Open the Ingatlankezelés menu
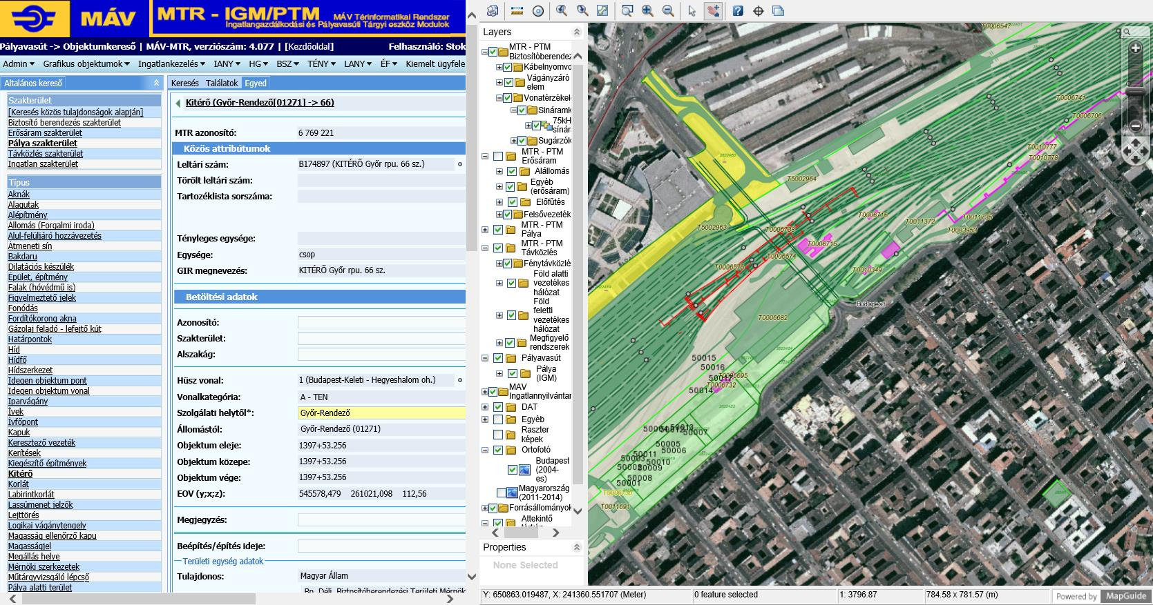 tap(171, 63)
